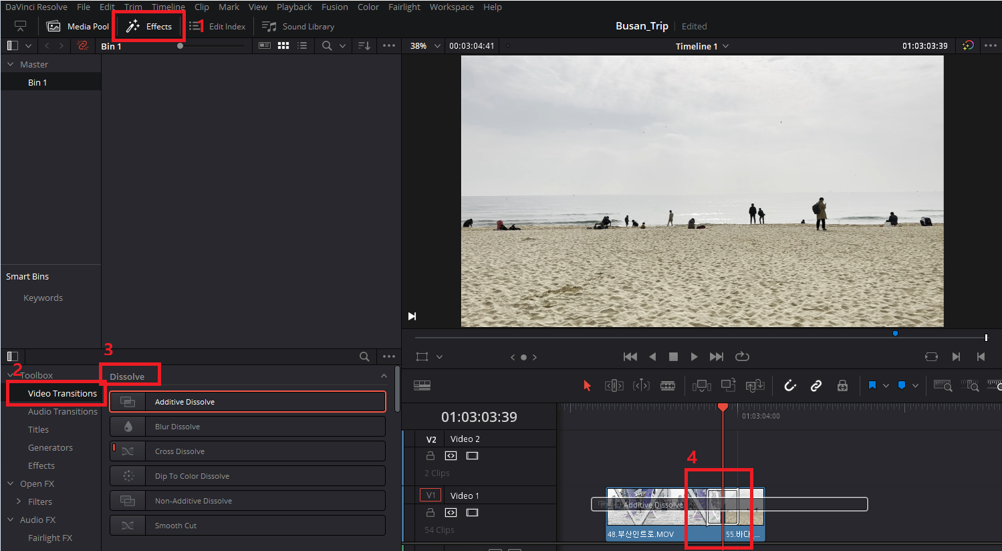Open the Edit Index panel
This screenshot has height=551, width=1002.
point(218,27)
